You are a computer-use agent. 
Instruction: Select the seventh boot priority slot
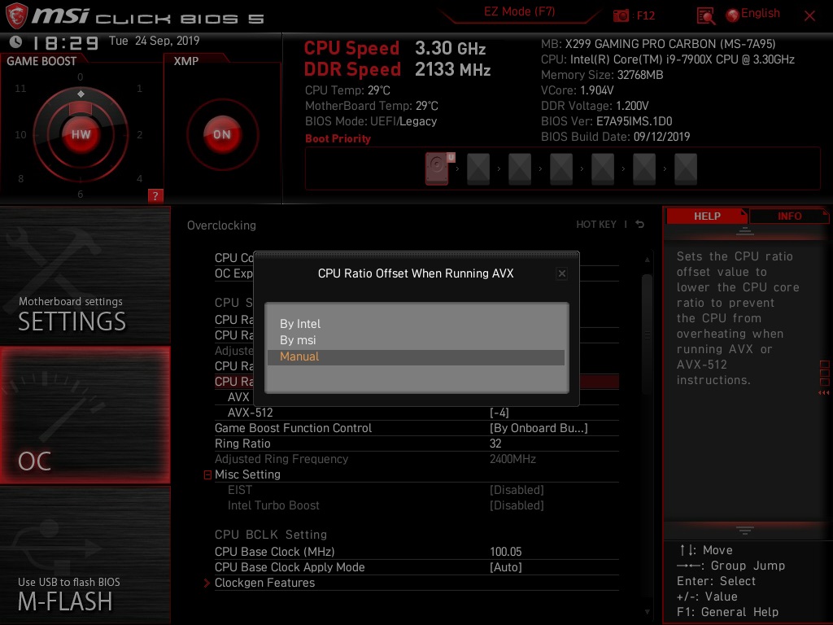click(x=685, y=169)
